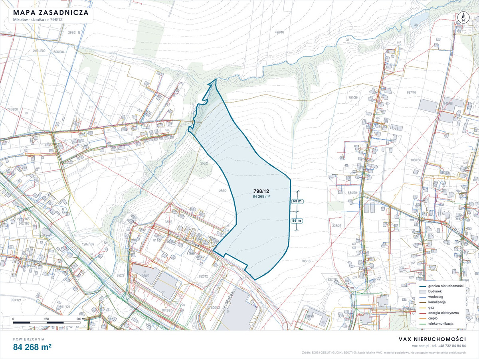Viewport: 479px width, 359px height.
Task: Click the 687/46 parcel number
Action: (412, 93)
